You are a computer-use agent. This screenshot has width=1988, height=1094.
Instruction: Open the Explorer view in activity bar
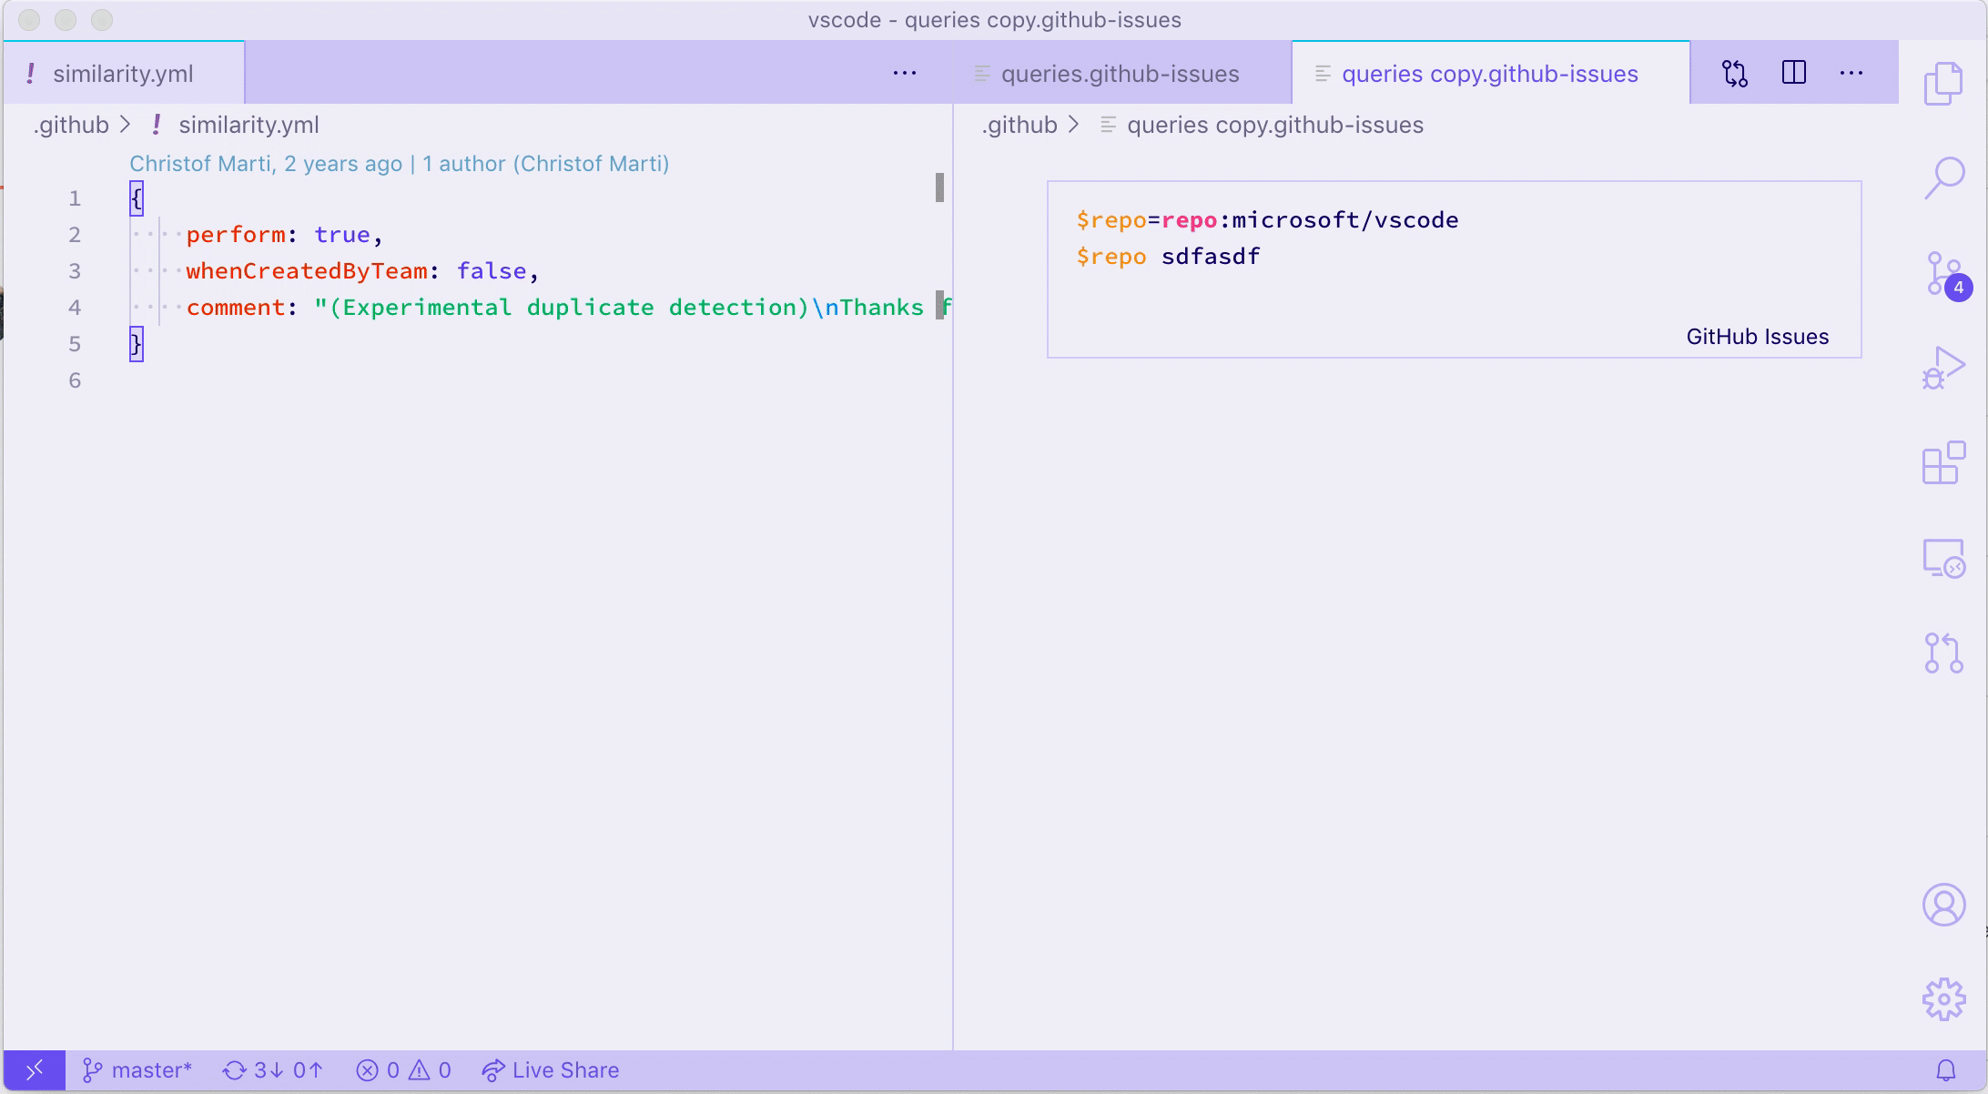pyautogui.click(x=1943, y=84)
